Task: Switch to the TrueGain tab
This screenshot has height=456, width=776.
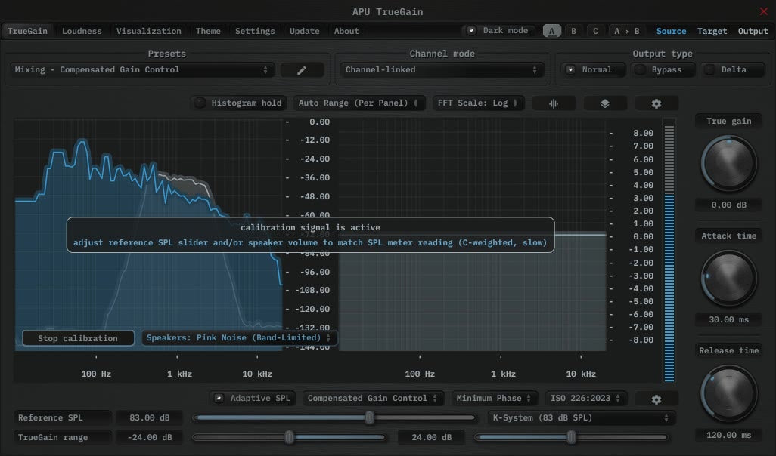Action: point(27,31)
